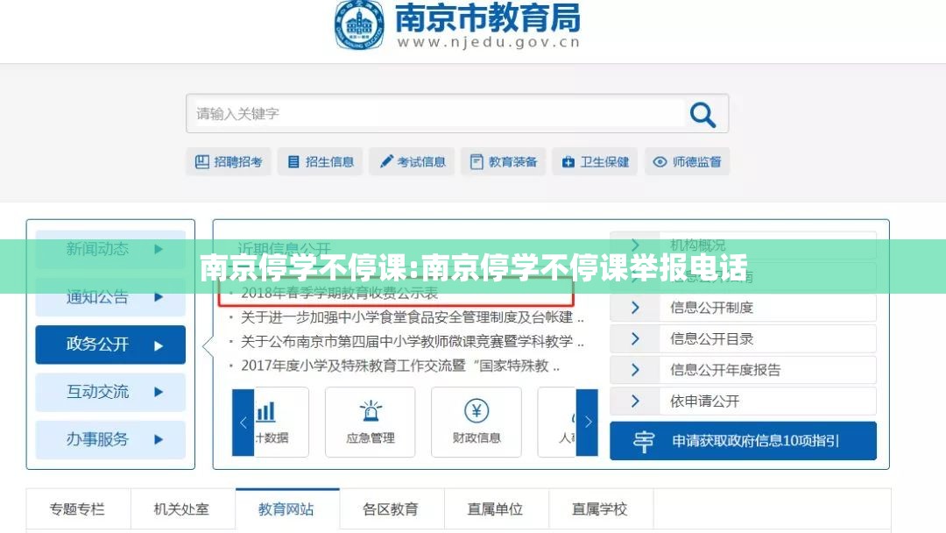Click 申请获取政府信息10项指引 button
This screenshot has width=946, height=533.
tap(743, 441)
